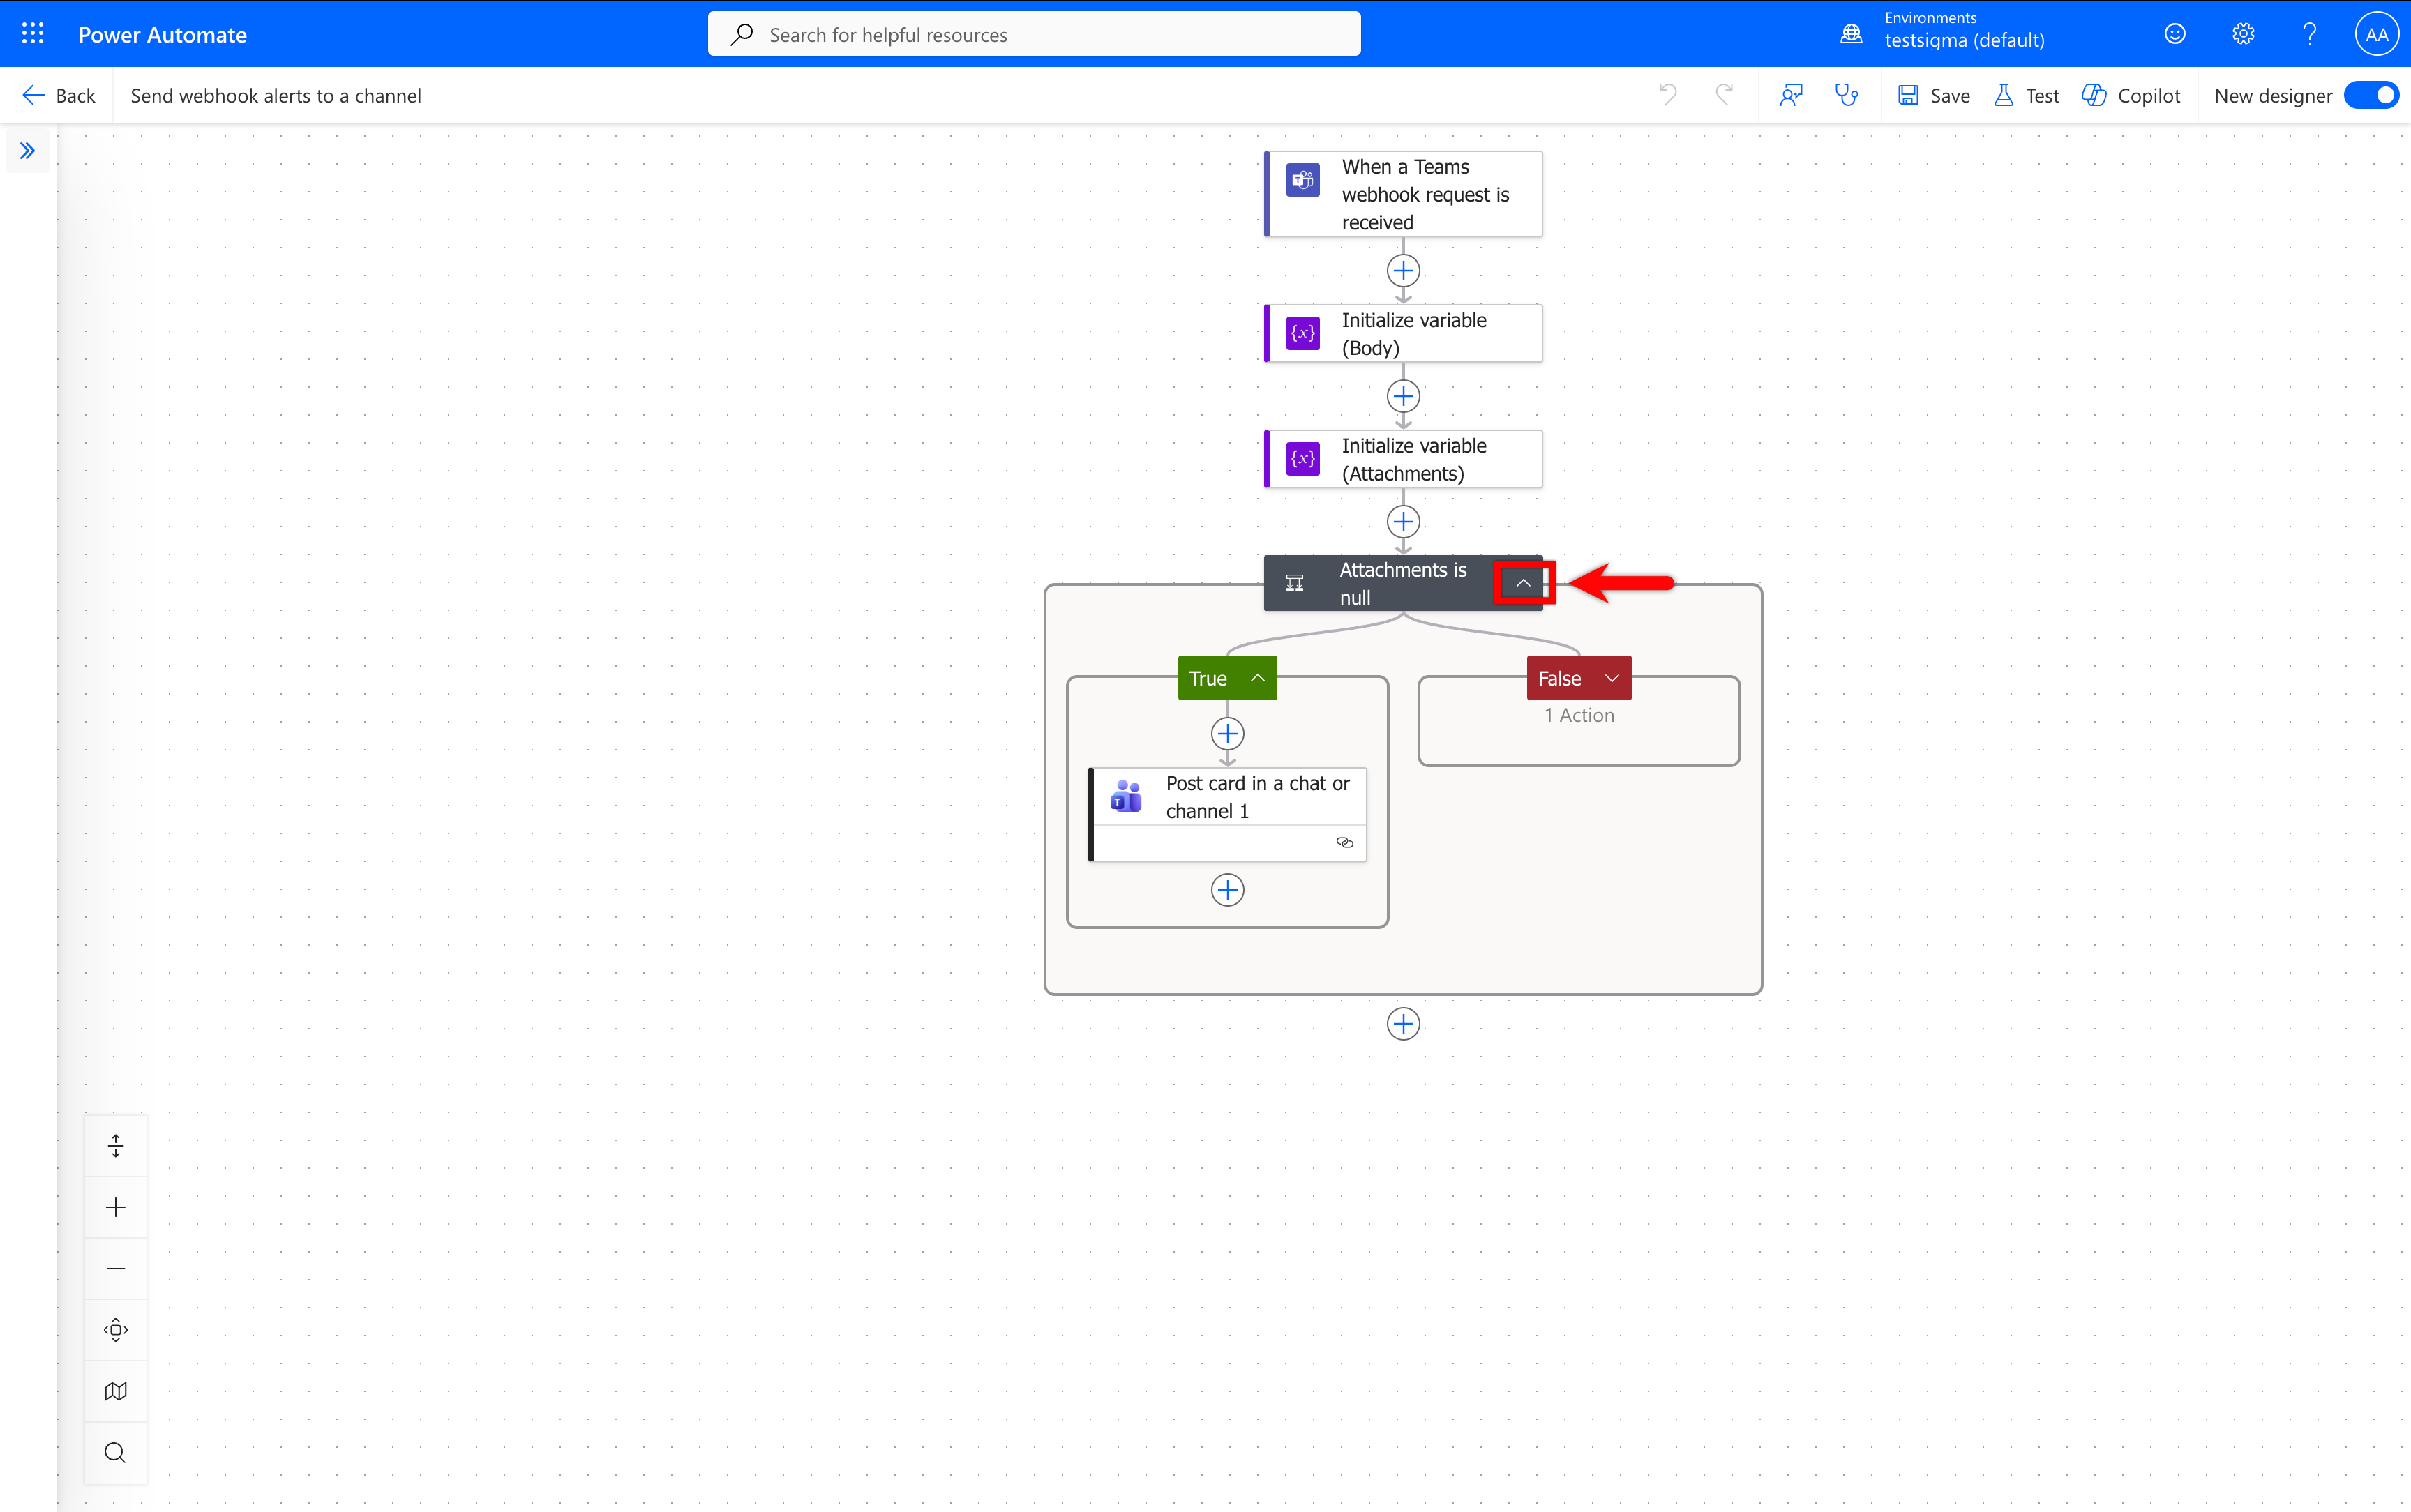The width and height of the screenshot is (2411, 1512).
Task: Open Initialize variable (Attachments) action
Action: click(1402, 459)
